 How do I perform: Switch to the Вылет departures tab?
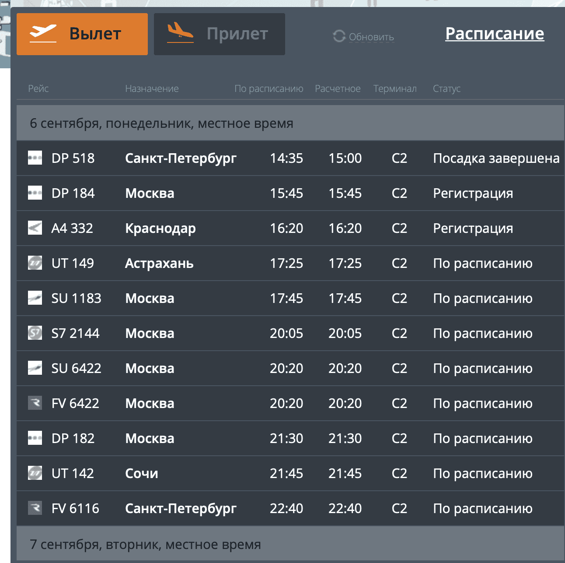(x=82, y=34)
